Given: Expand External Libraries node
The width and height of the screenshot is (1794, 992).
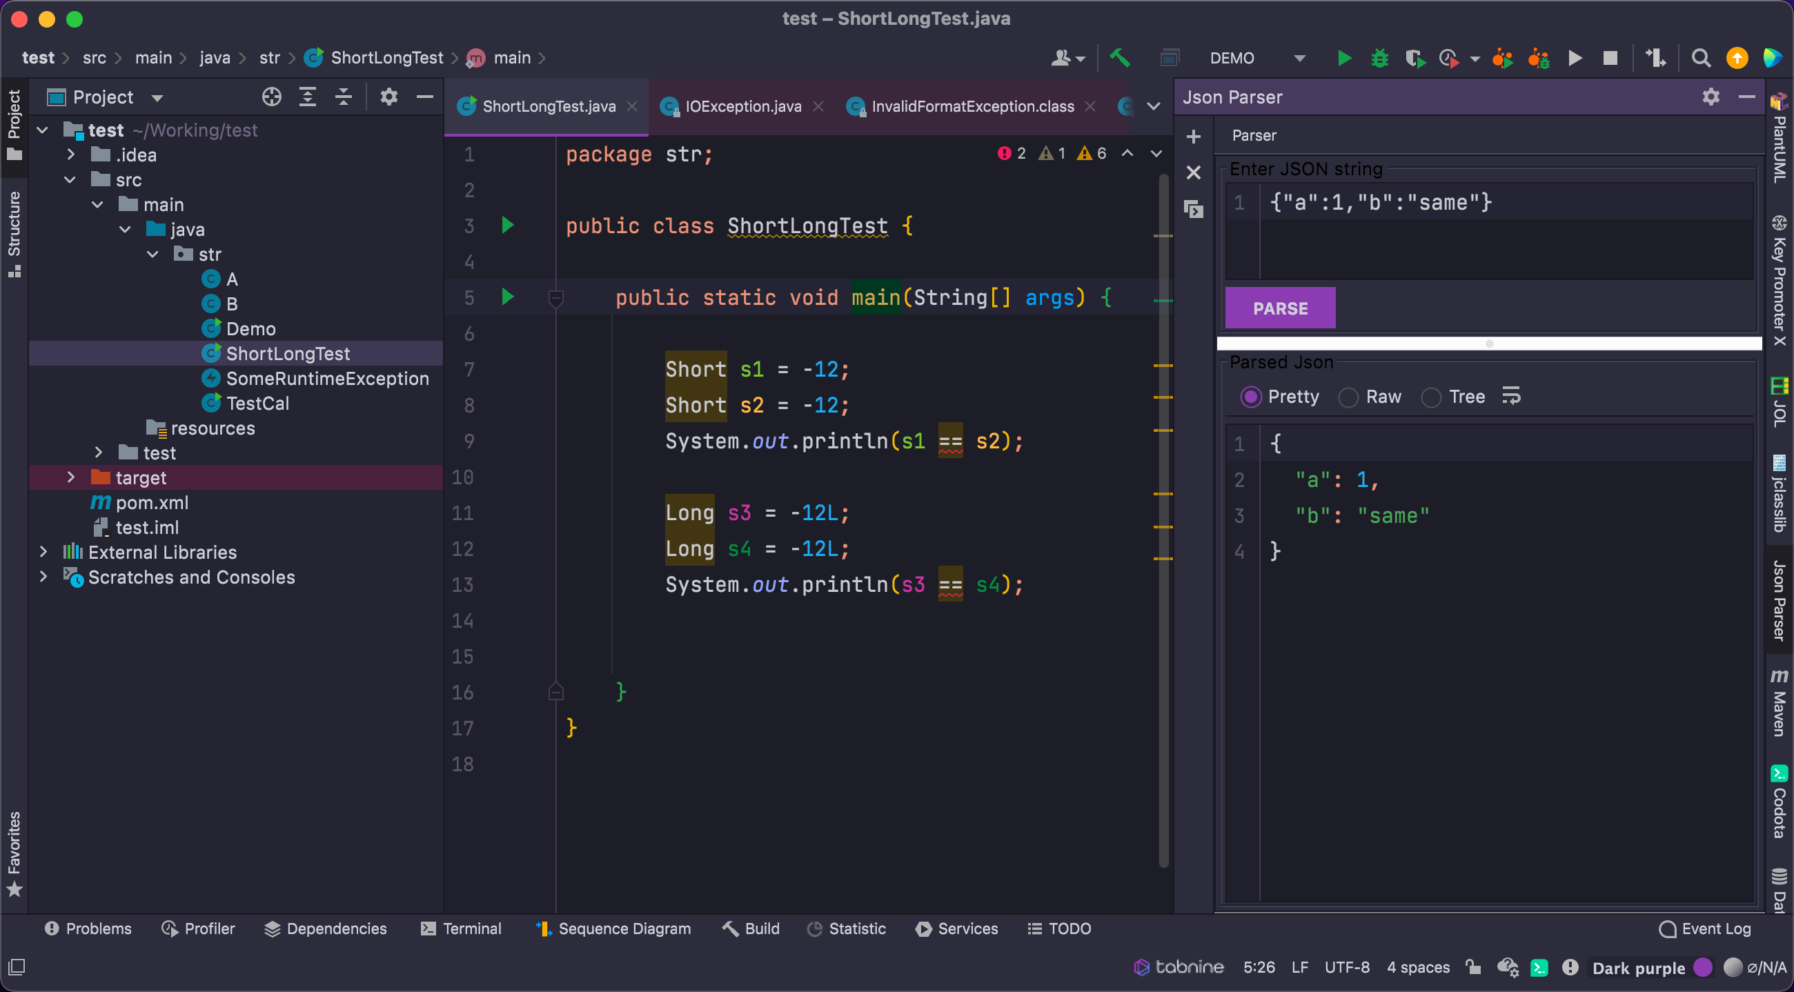Looking at the screenshot, I should pyautogui.click(x=43, y=552).
